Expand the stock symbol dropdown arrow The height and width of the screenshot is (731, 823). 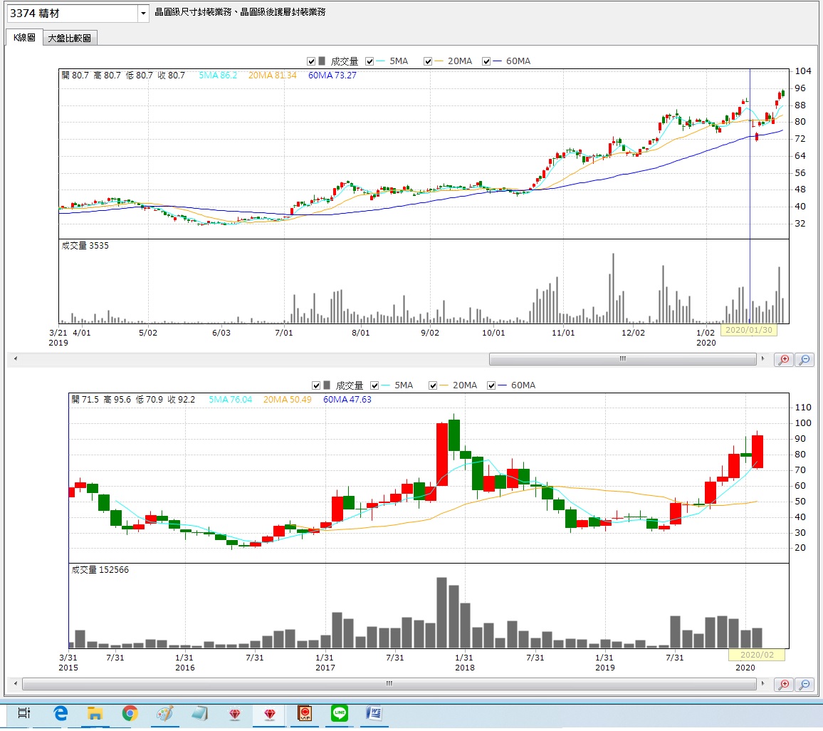143,14
